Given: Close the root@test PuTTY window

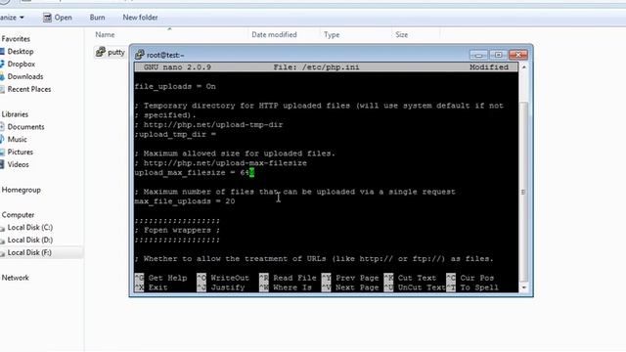Looking at the screenshot, I should tap(518, 55).
